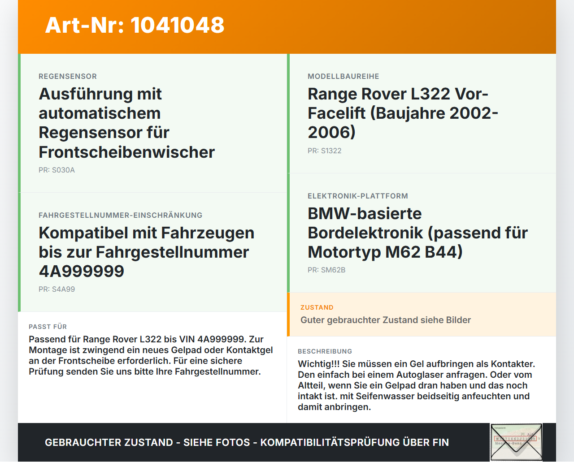The width and height of the screenshot is (574, 462).
Task: Click the 'Passend für Range Rover' paragraph
Action: [x=151, y=355]
